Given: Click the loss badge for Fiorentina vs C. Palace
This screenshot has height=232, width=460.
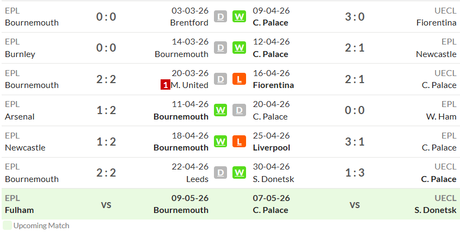Looking at the screenshot, I should 239,79.
